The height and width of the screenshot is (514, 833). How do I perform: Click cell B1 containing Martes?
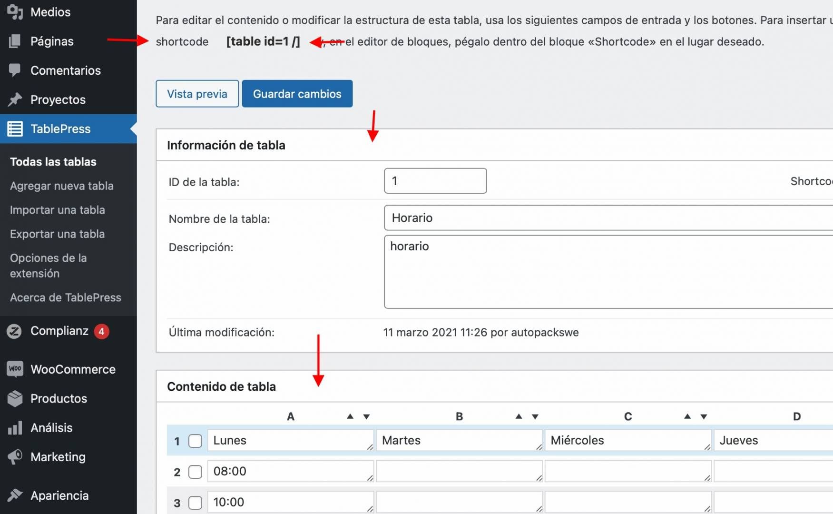pyautogui.click(x=459, y=440)
